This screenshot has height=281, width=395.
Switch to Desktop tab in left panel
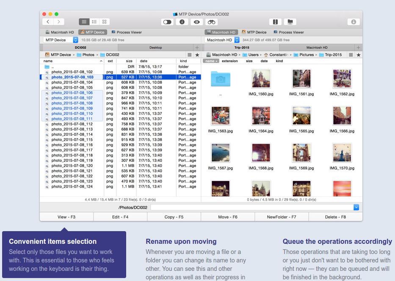155,48
